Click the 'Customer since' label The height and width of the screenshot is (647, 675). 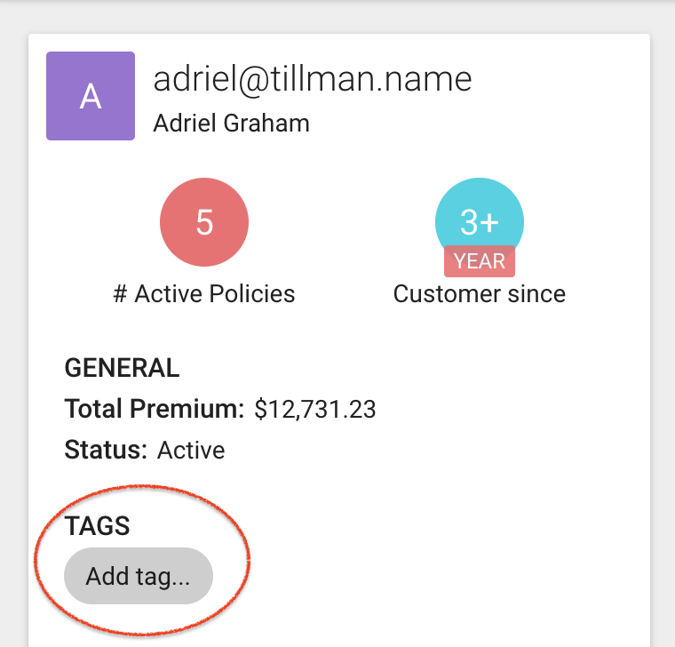pyautogui.click(x=480, y=293)
